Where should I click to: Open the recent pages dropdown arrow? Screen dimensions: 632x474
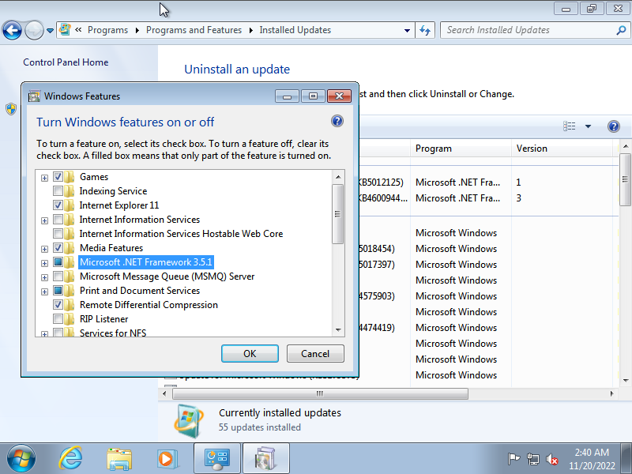pos(50,31)
